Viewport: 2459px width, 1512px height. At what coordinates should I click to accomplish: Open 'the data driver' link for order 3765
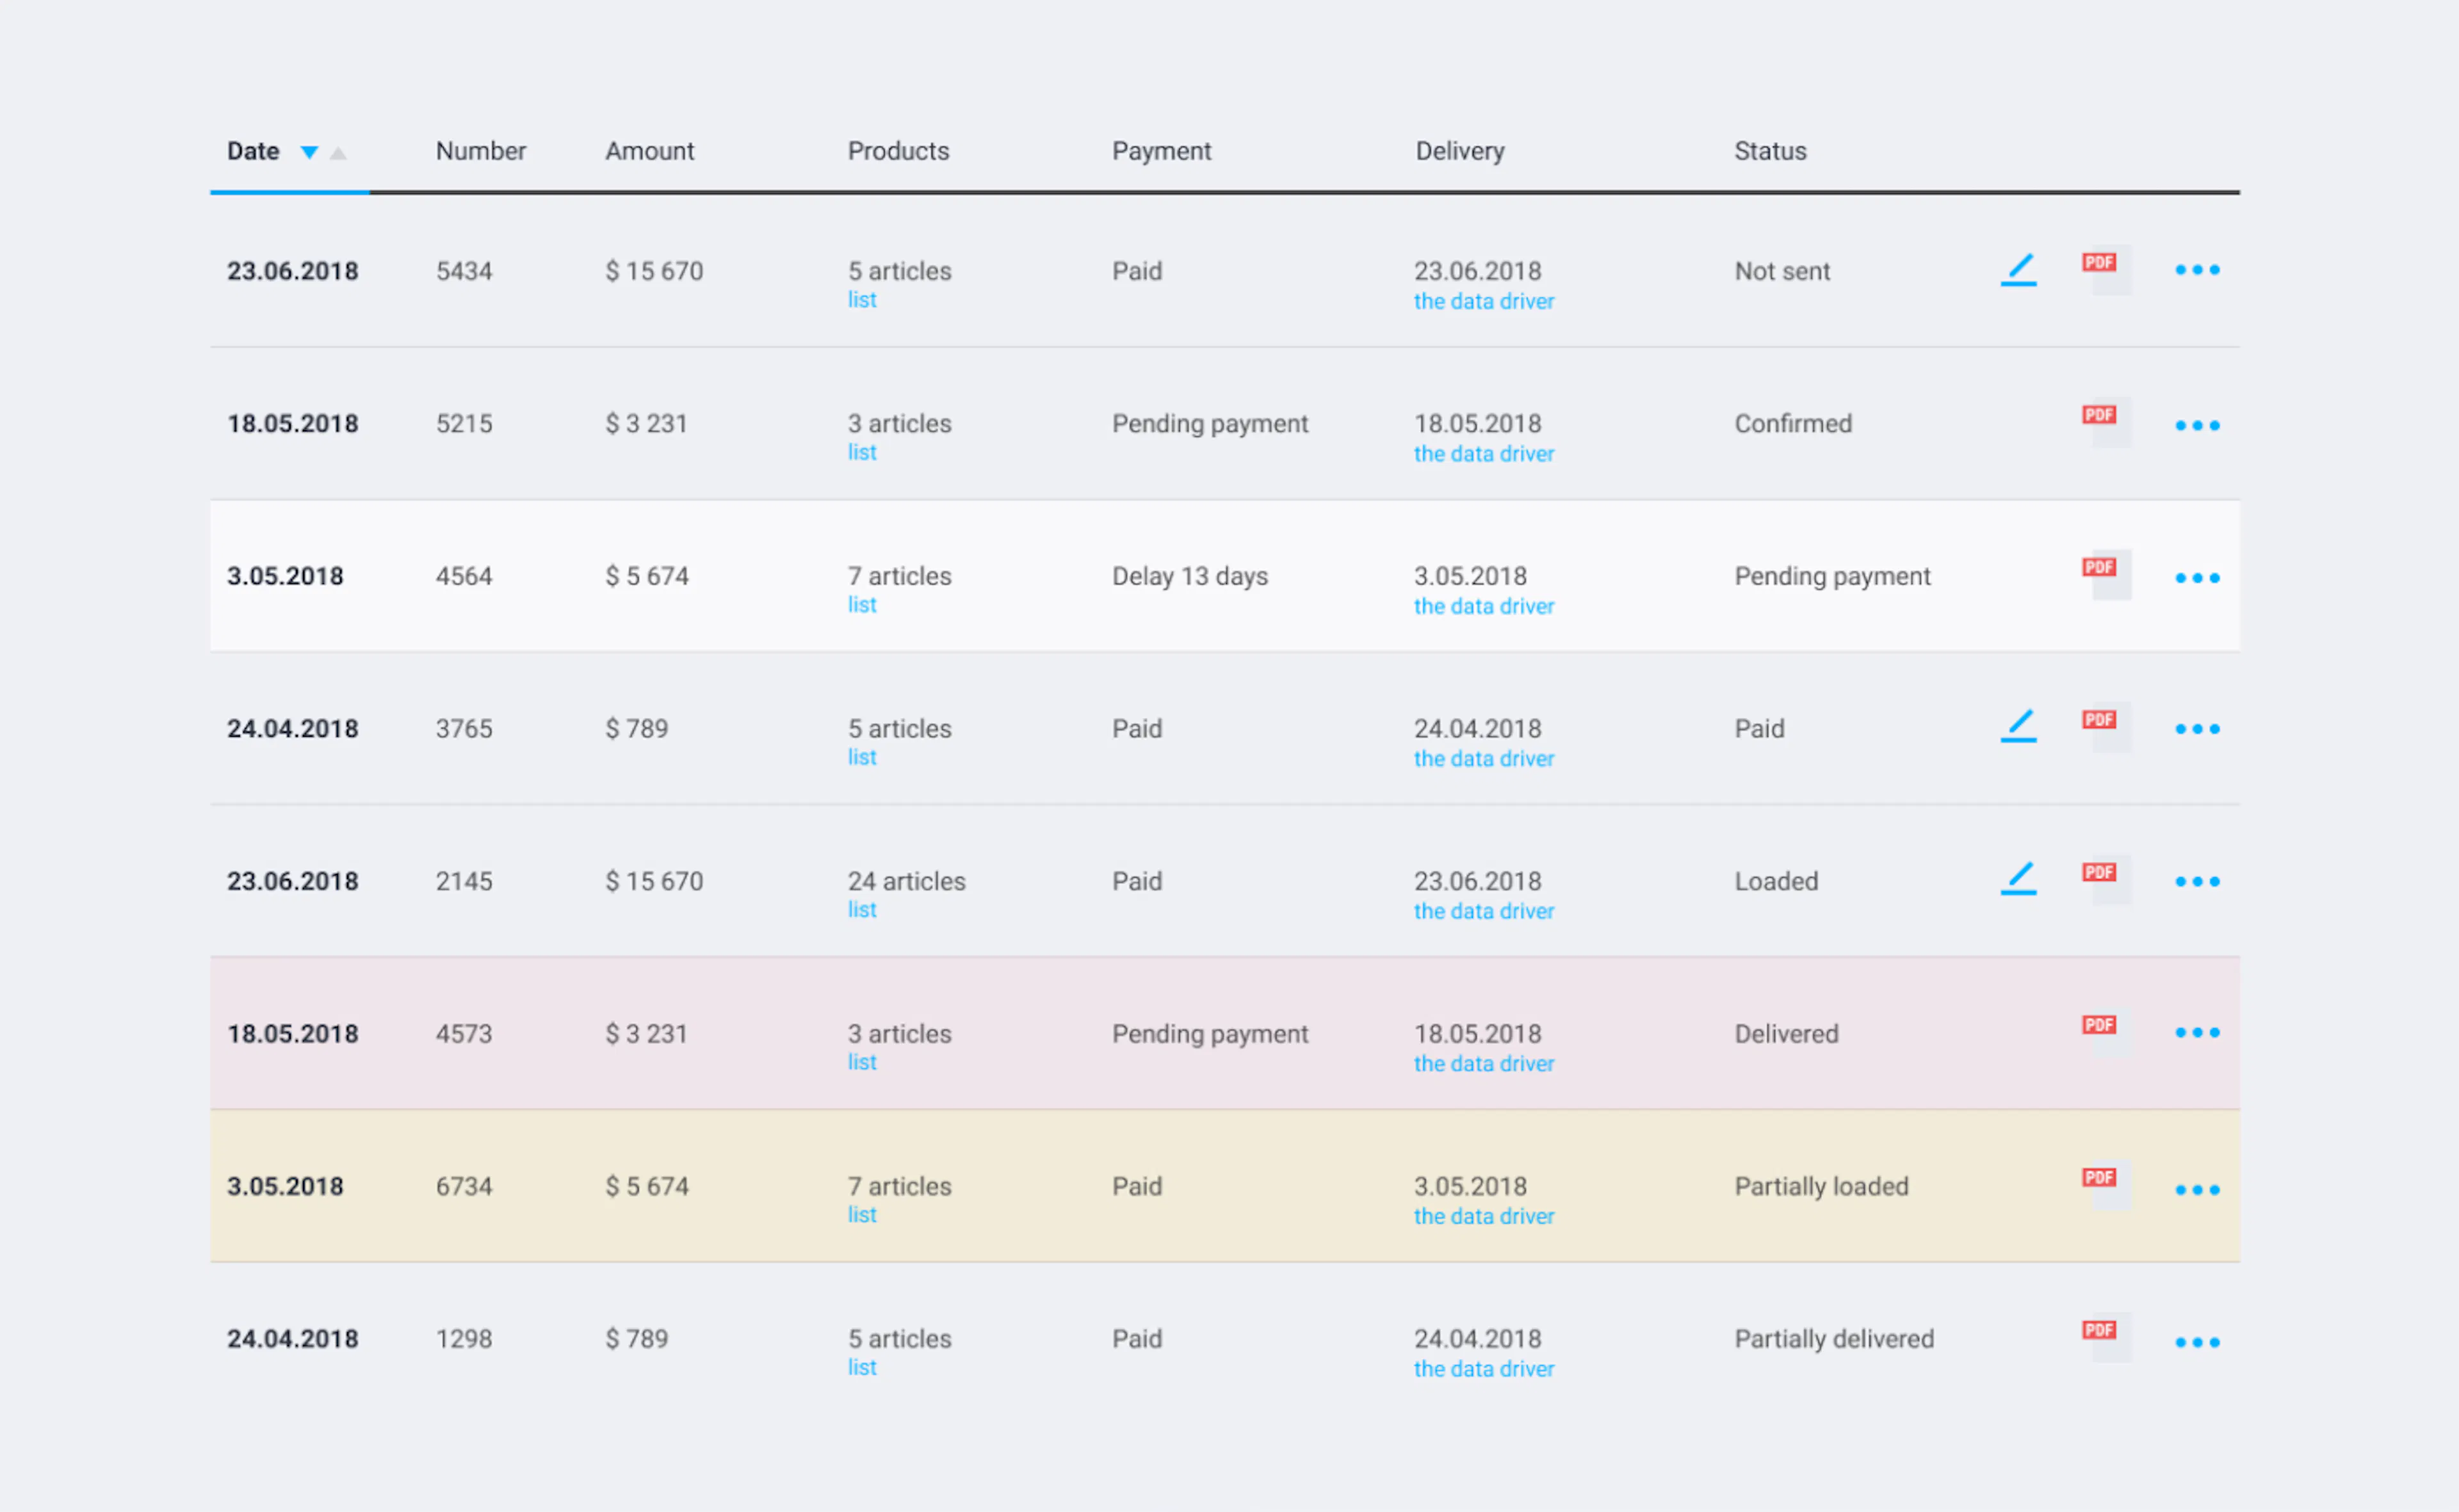(x=1484, y=759)
